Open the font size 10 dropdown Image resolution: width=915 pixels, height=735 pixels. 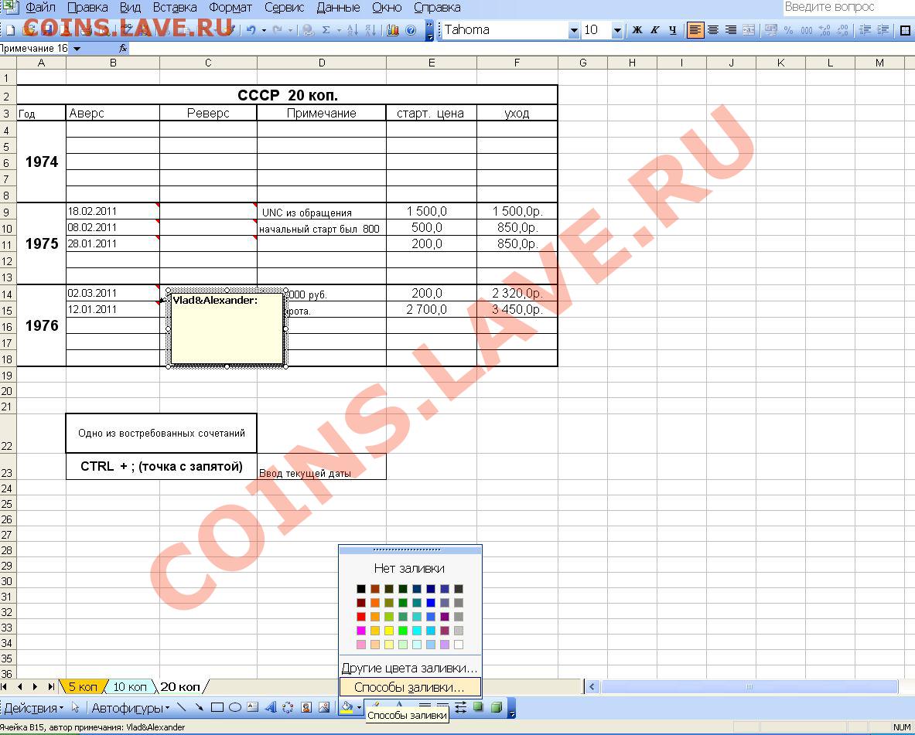616,30
